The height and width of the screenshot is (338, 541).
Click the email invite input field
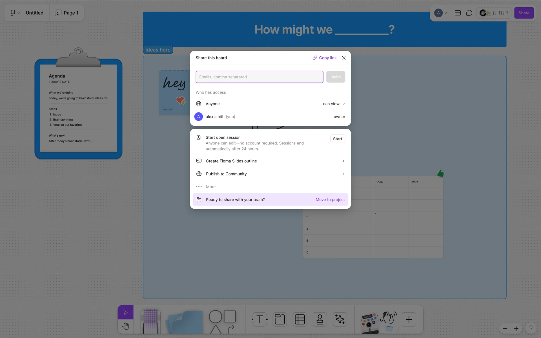(x=259, y=77)
